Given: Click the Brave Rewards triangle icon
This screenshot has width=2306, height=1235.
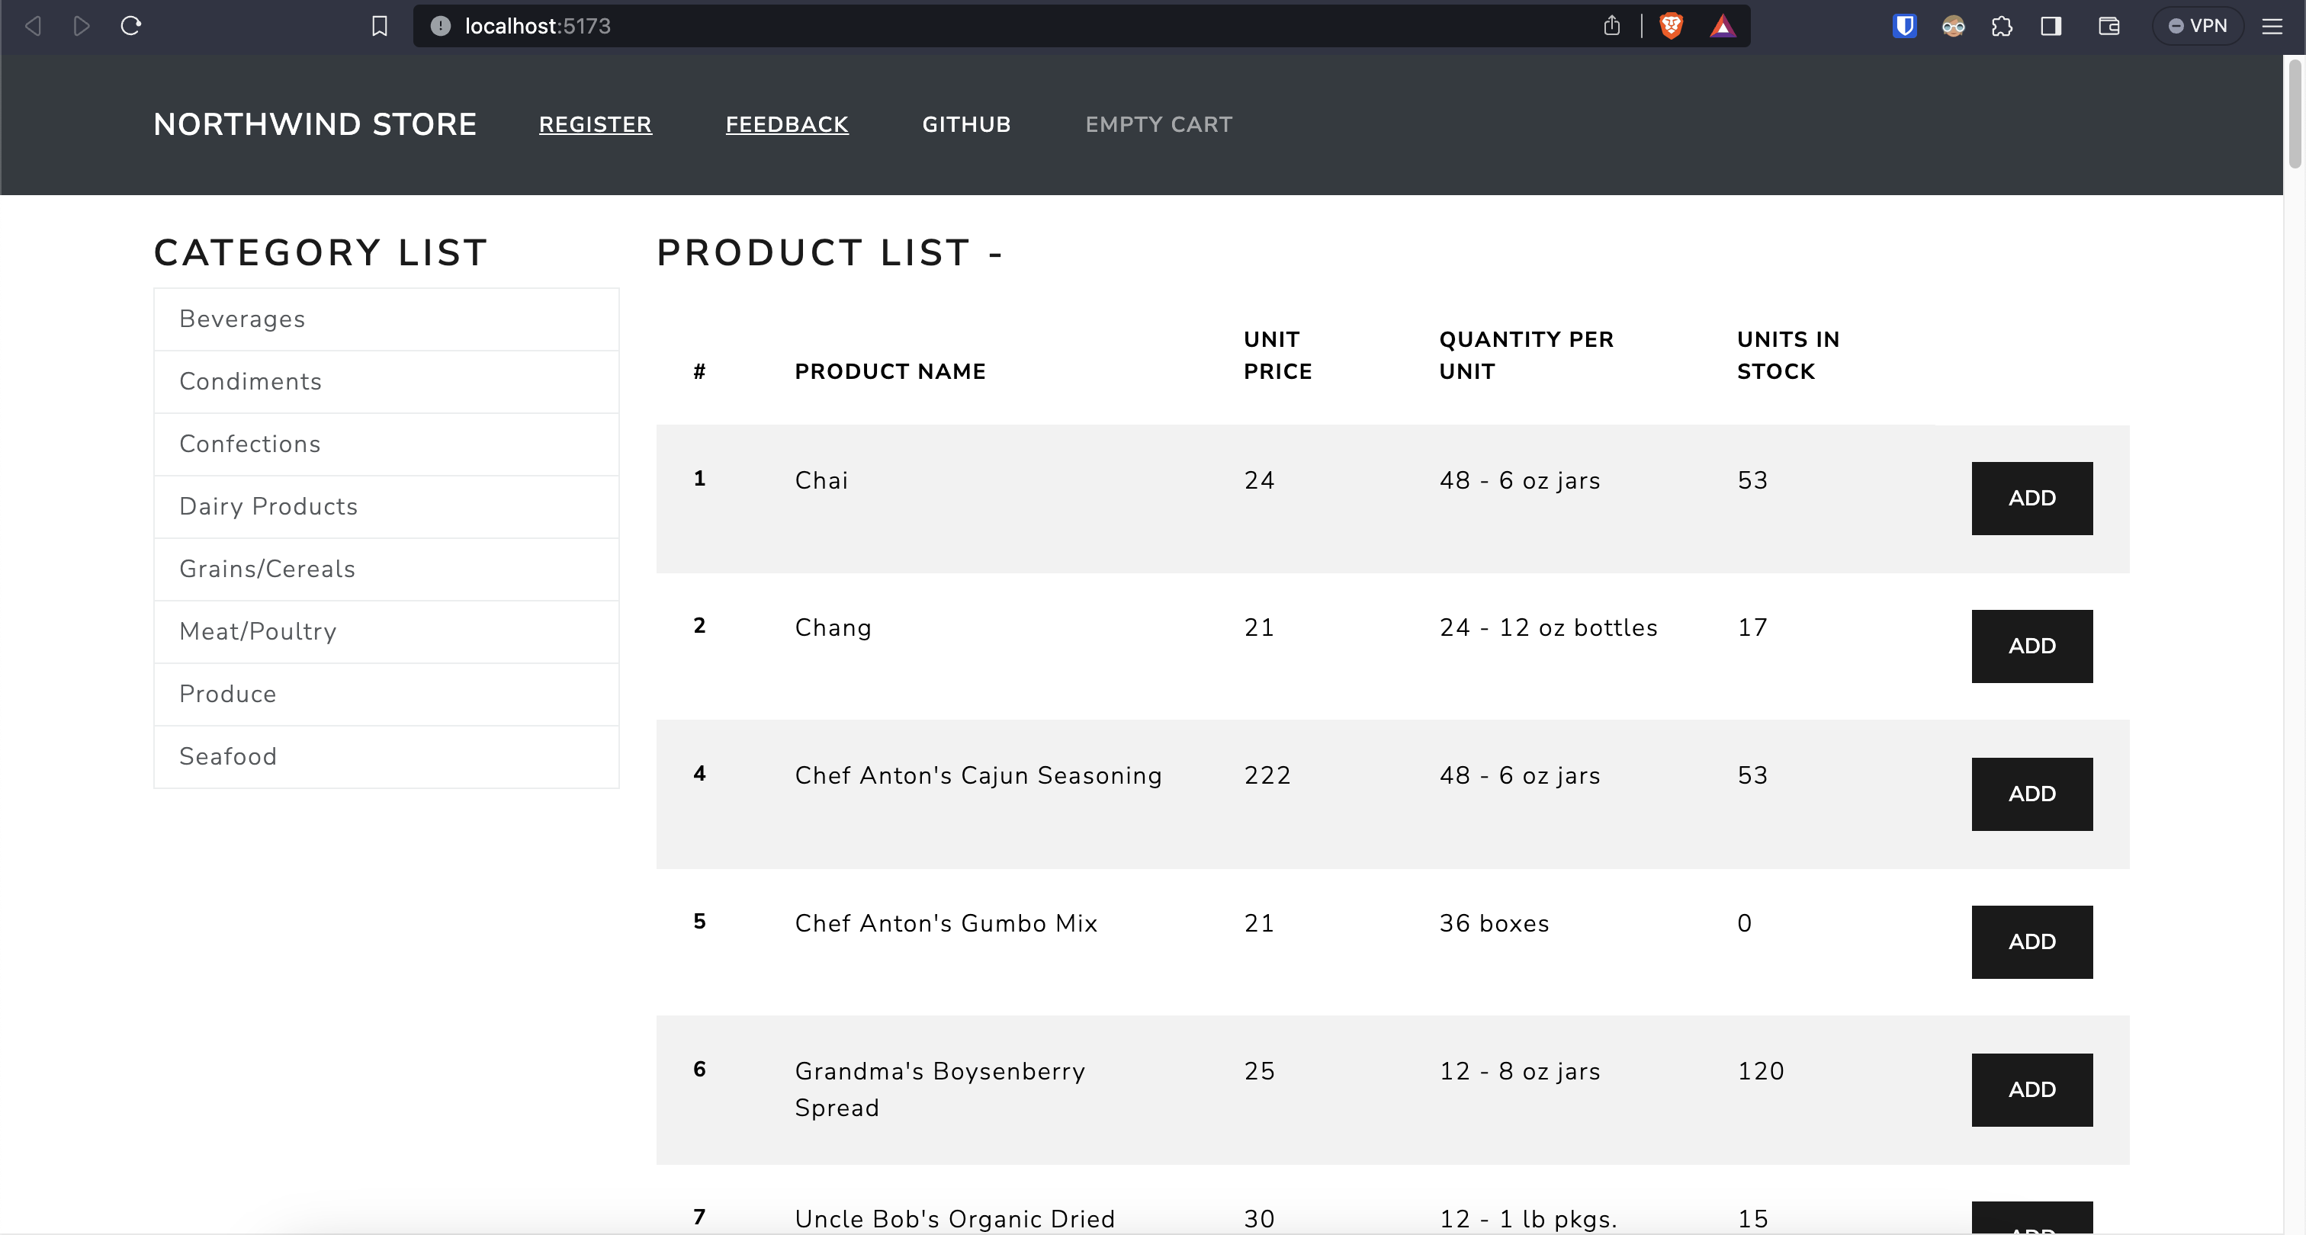Looking at the screenshot, I should click(x=1721, y=26).
